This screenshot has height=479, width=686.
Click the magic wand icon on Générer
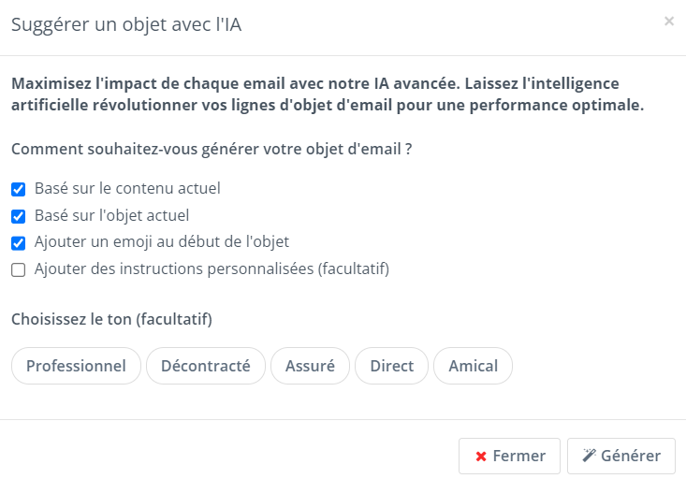pyautogui.click(x=590, y=456)
